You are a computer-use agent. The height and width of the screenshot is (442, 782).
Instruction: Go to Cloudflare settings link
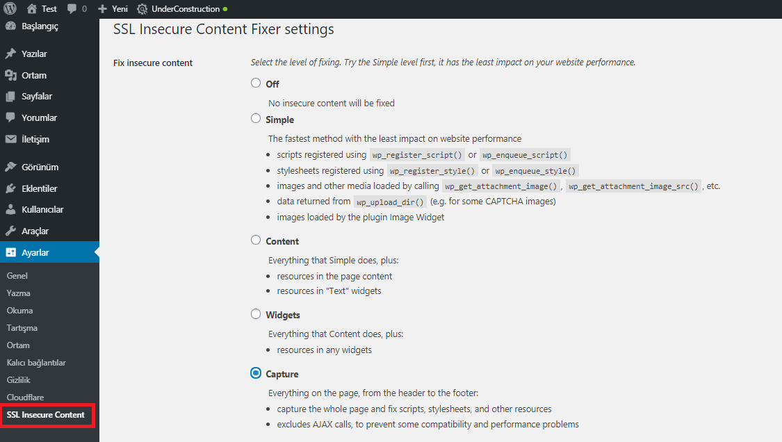tap(25, 397)
